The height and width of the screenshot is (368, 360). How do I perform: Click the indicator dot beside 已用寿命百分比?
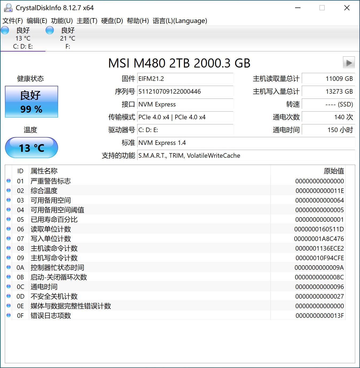pos(8,219)
